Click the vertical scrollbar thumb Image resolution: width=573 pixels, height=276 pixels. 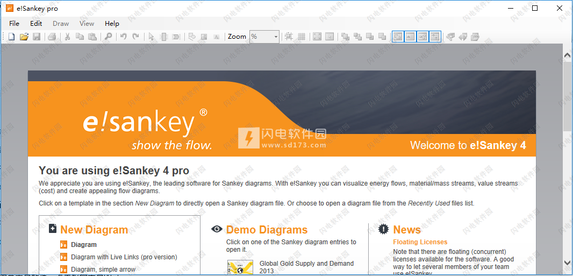[x=567, y=96]
